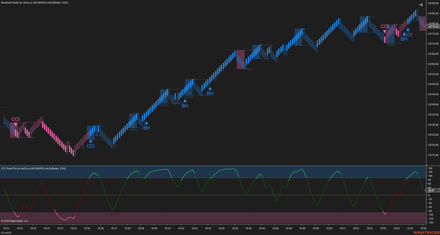Click the pink CCI sell triangle near 19:53
The width and height of the screenshot is (440, 235).
coord(385,32)
